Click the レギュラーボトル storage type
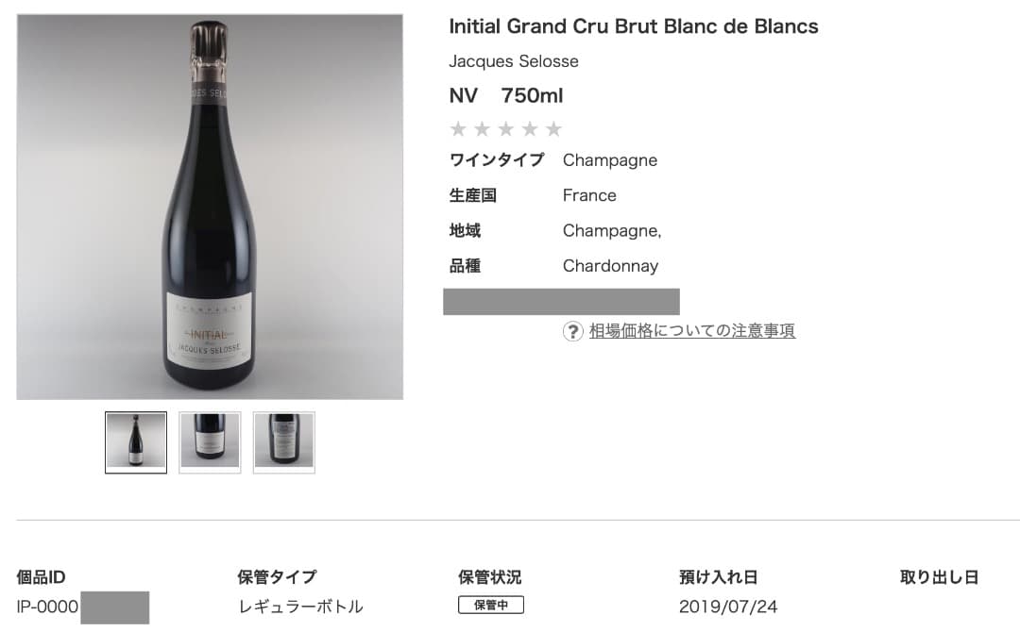 coord(300,607)
